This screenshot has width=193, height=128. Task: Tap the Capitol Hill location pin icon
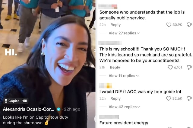6,101
